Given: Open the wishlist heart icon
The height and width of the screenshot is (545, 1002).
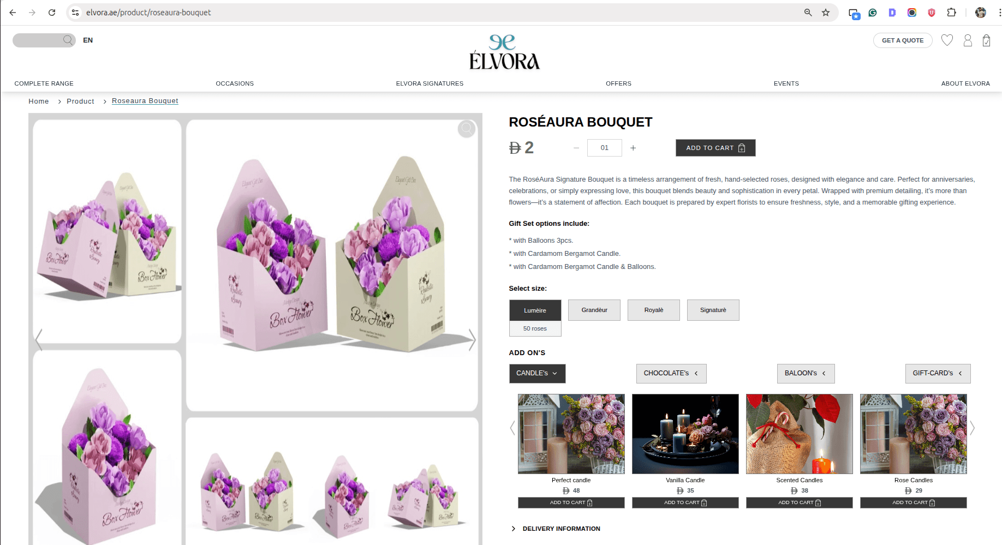Looking at the screenshot, I should tap(947, 40).
